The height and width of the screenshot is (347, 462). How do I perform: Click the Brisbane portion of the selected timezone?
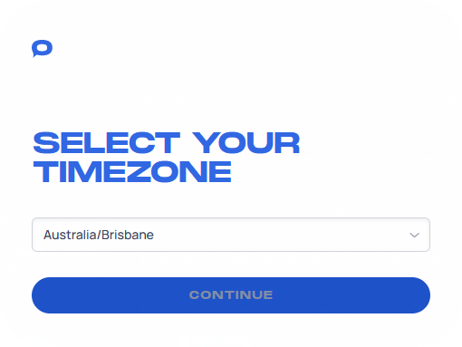coord(128,235)
